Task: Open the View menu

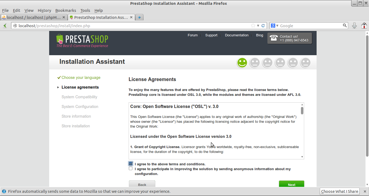Action: point(29,10)
